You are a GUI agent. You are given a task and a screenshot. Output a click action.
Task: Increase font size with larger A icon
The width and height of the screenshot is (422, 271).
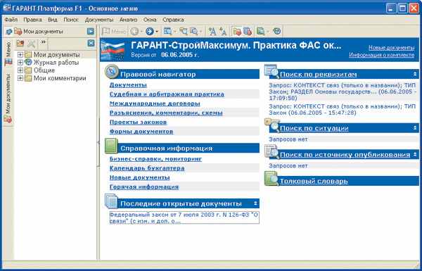212,32
